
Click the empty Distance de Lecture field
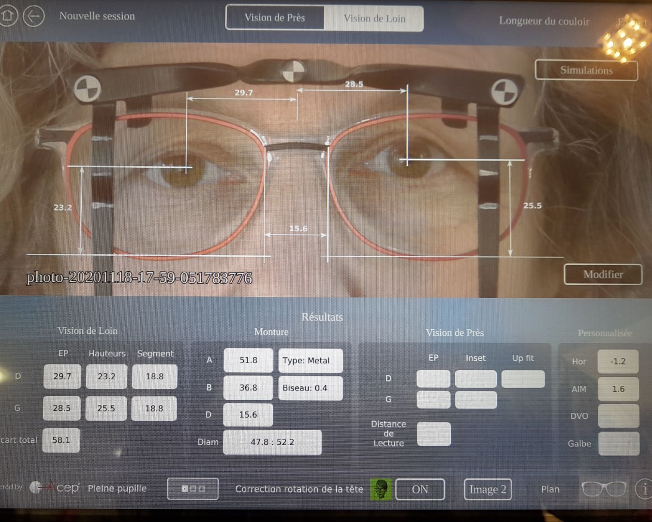(x=433, y=434)
